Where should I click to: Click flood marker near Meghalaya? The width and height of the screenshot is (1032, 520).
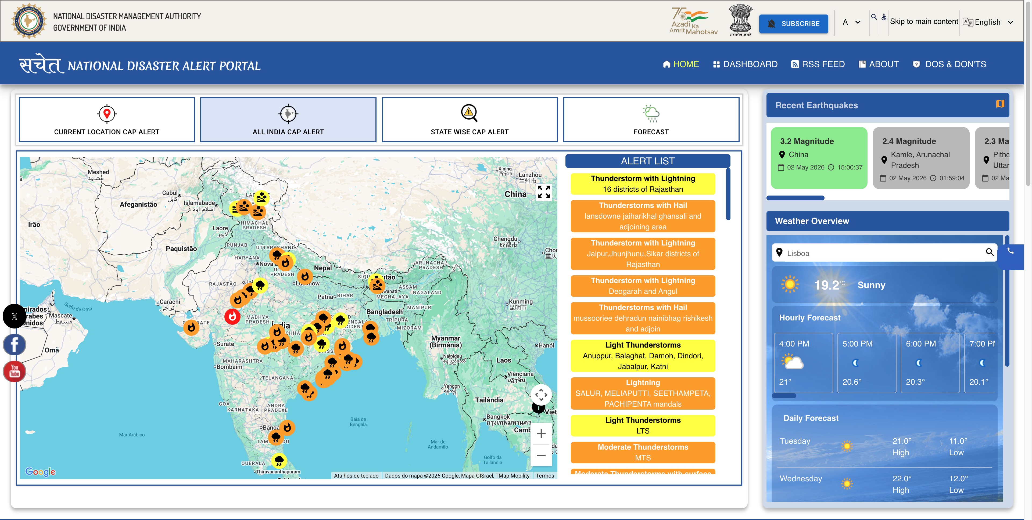click(377, 286)
